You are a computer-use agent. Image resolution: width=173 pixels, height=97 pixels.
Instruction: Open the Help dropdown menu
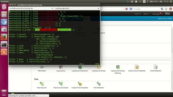(x=146, y=14)
